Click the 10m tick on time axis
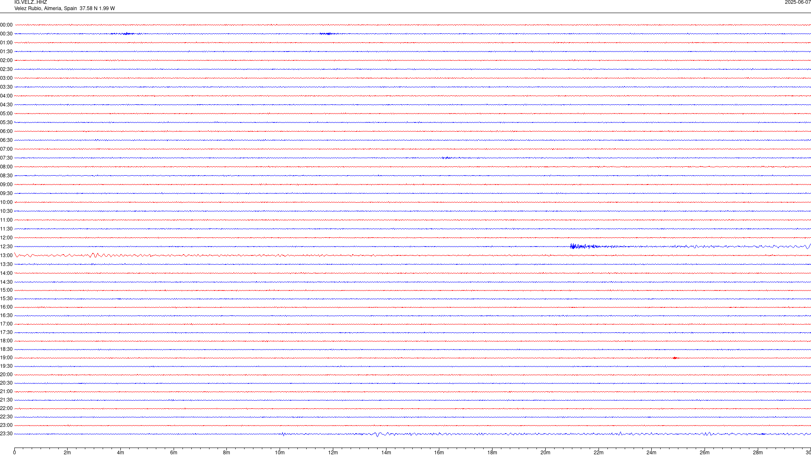The image size is (811, 456). pyautogui.click(x=280, y=453)
